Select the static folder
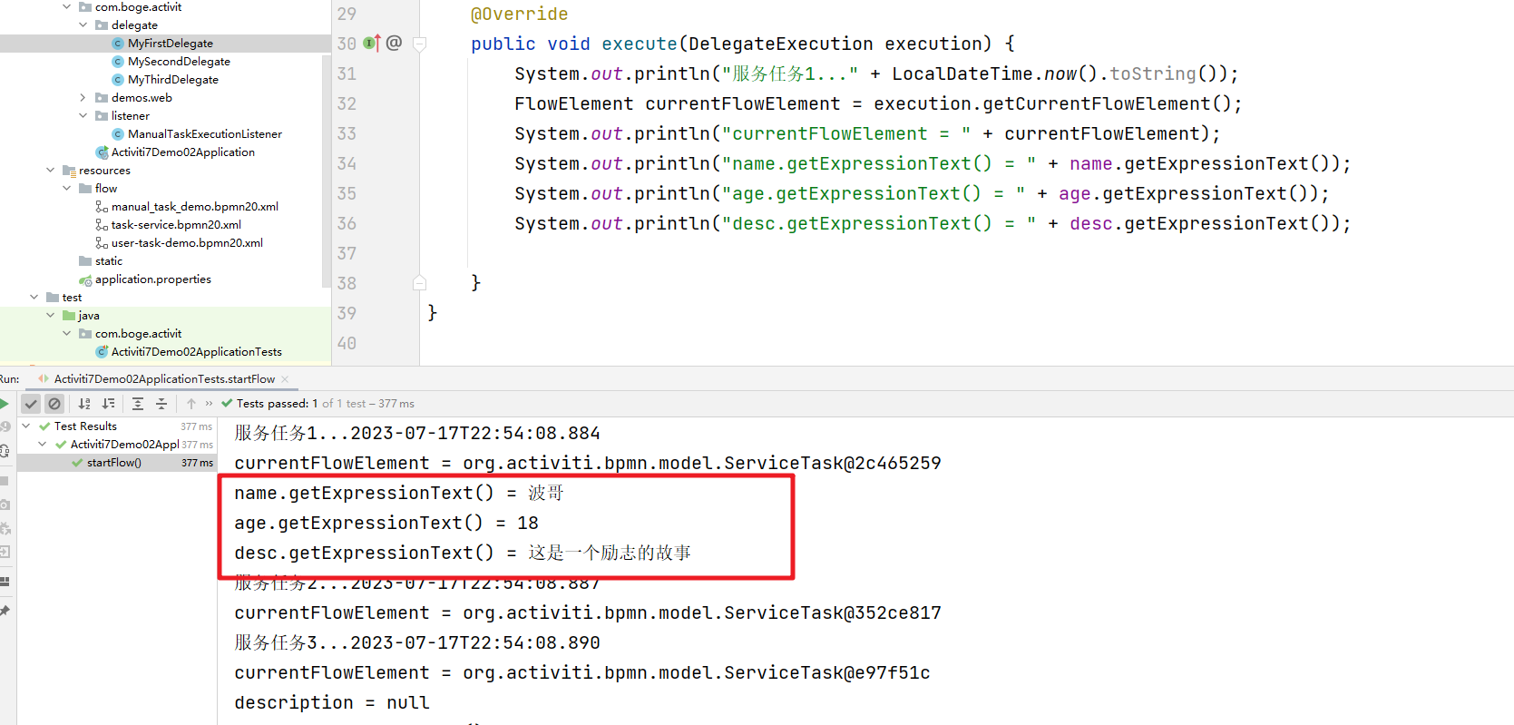 [x=109, y=261]
